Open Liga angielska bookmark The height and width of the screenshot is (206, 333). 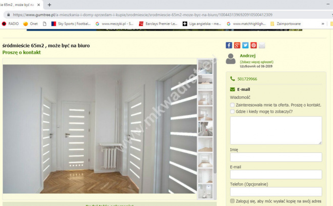click(202, 24)
